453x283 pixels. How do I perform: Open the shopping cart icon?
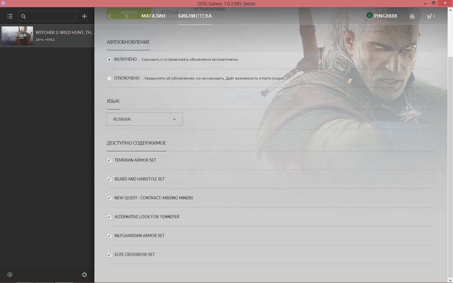(429, 16)
